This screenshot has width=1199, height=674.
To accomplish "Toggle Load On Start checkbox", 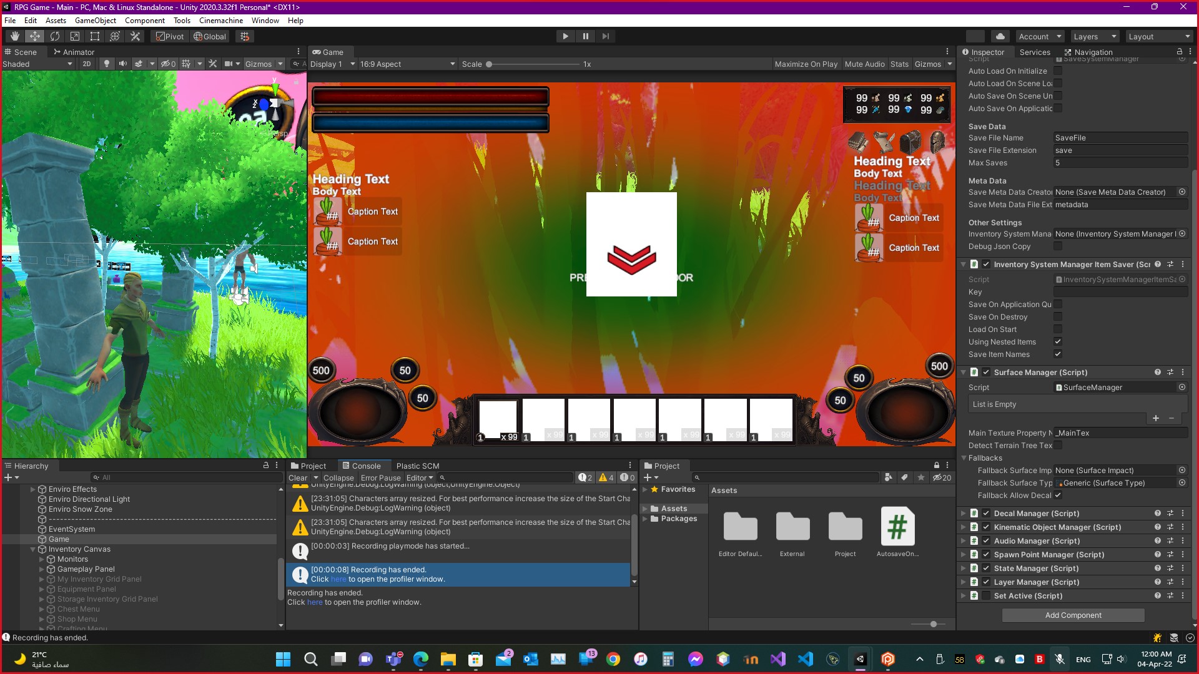I will pyautogui.click(x=1057, y=329).
